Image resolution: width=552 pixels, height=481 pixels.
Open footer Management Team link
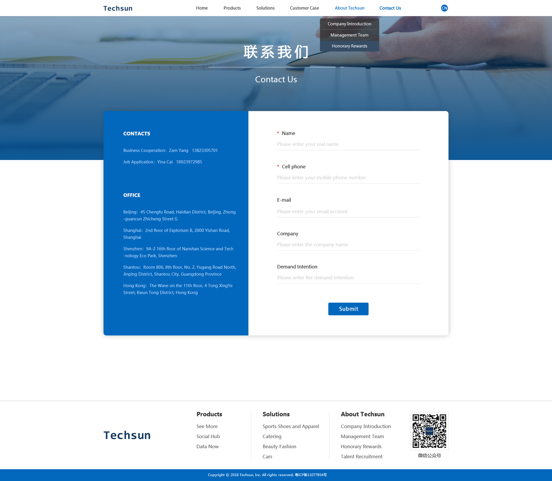362,437
